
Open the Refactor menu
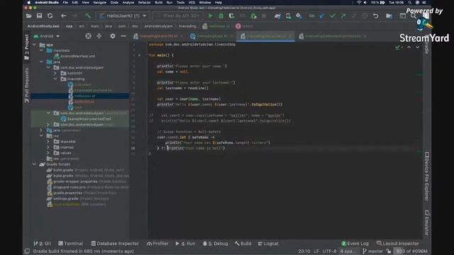144,2
